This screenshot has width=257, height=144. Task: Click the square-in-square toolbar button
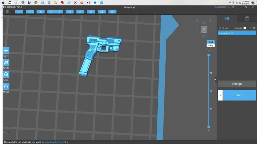[x=102, y=12]
